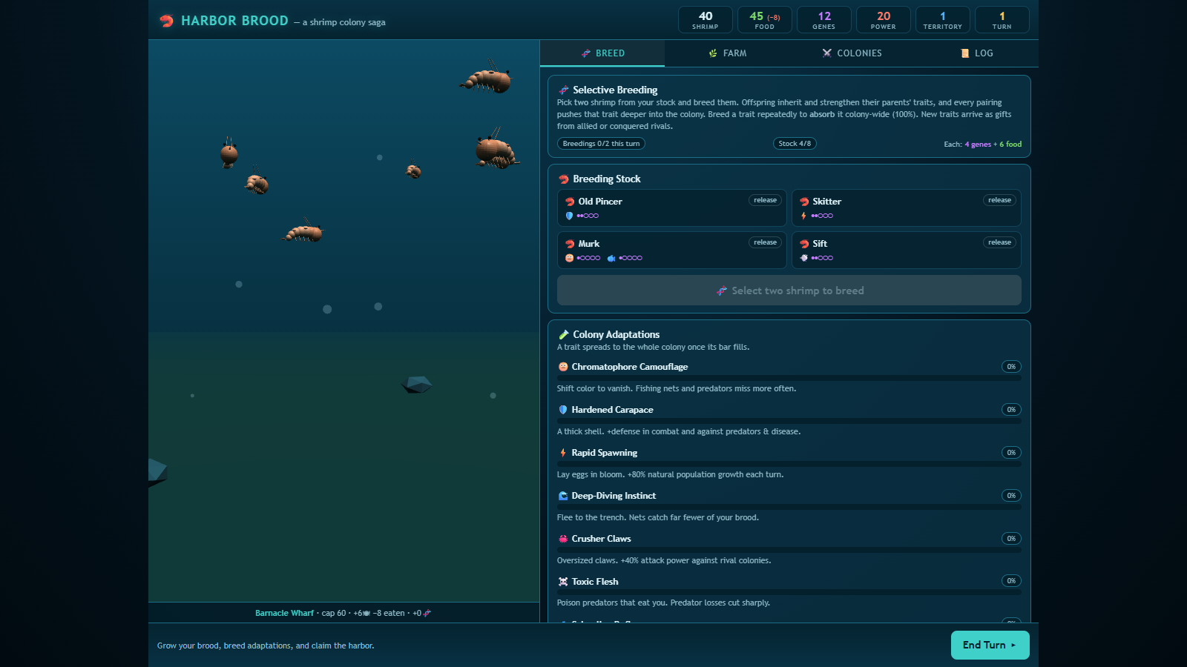Click the Chromatophore Camouflage icon
This screenshot has height=667, width=1187.
pos(563,367)
